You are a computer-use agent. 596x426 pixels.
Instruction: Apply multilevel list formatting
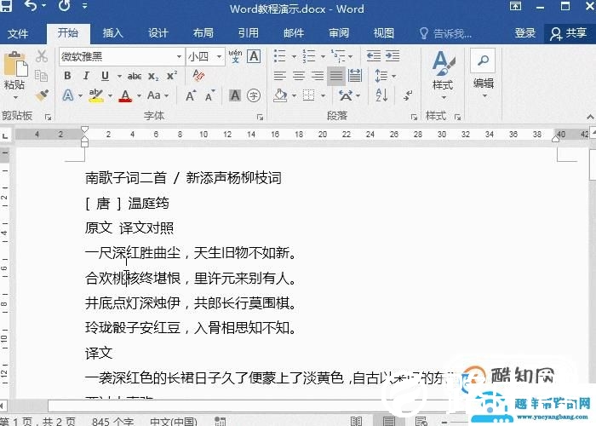tap(338, 56)
